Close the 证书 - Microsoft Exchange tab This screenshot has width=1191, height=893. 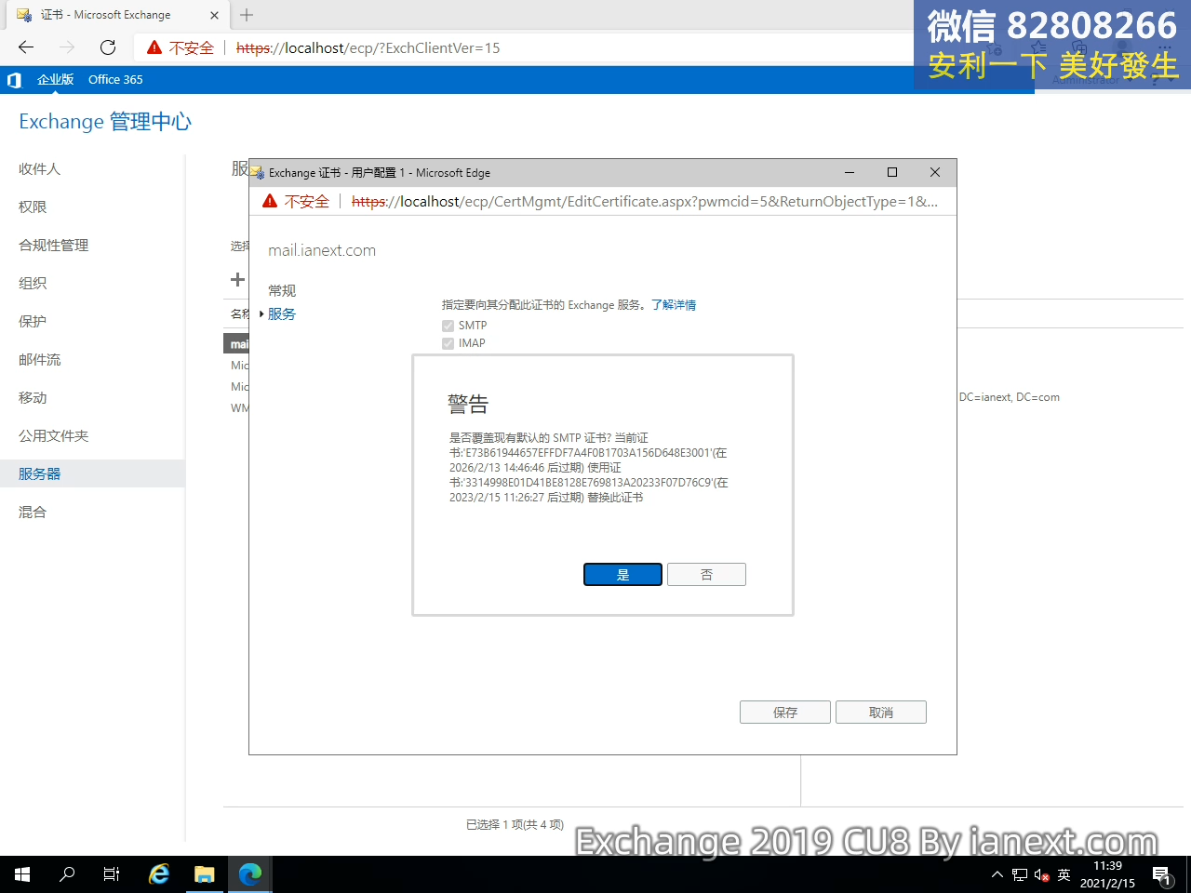[x=214, y=15]
